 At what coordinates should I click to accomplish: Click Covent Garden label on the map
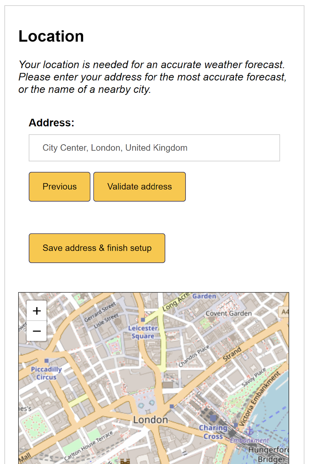[x=229, y=313]
